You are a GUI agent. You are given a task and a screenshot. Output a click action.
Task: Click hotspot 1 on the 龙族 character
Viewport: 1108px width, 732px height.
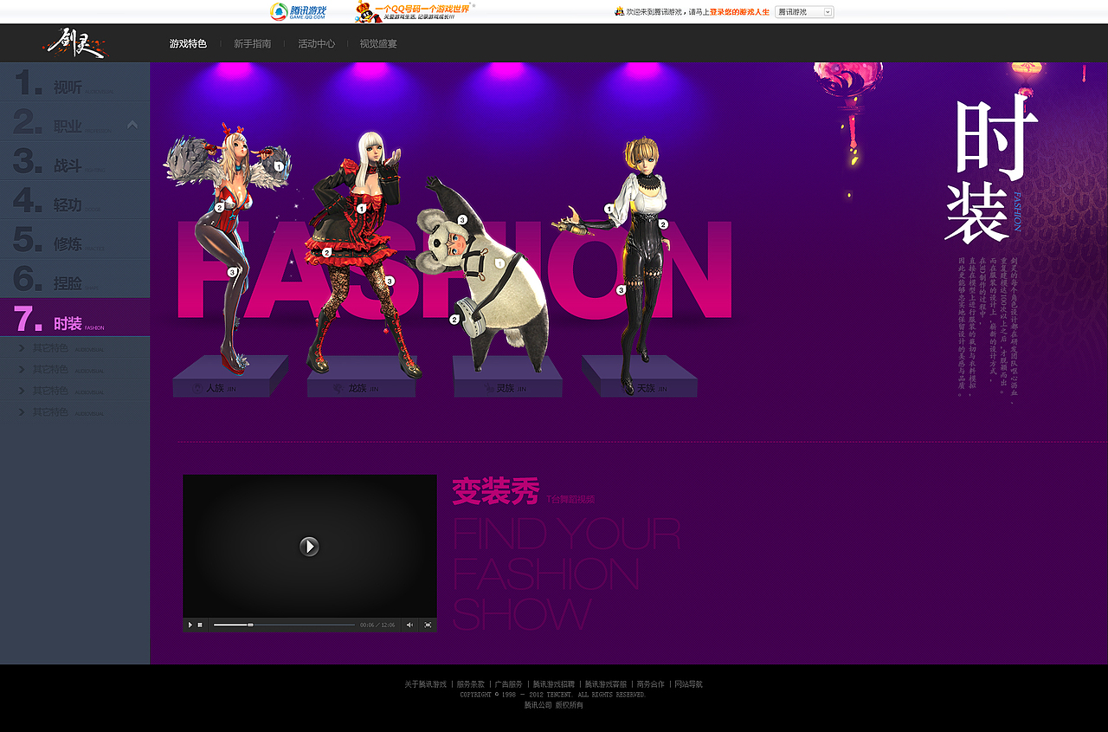(362, 208)
